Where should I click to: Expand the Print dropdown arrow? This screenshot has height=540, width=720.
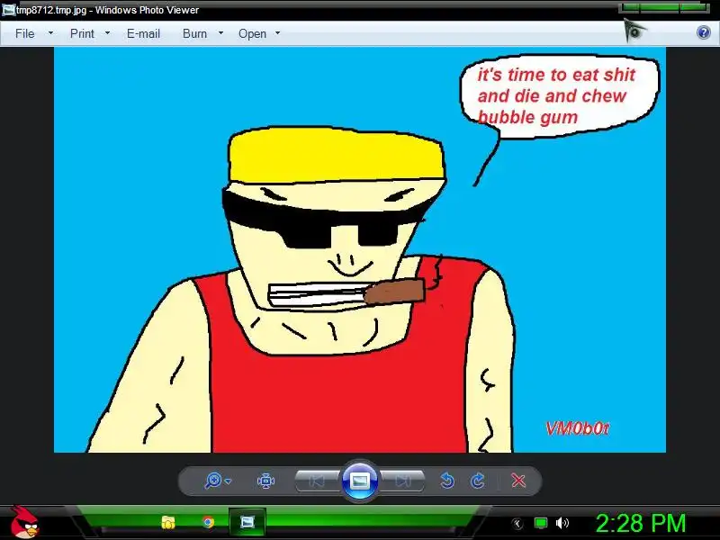[107, 33]
